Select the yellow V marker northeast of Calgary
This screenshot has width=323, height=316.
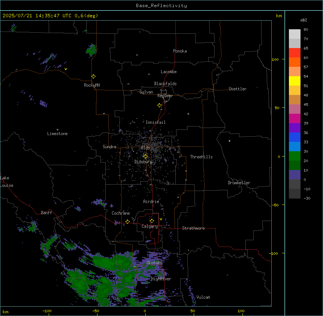(161, 219)
